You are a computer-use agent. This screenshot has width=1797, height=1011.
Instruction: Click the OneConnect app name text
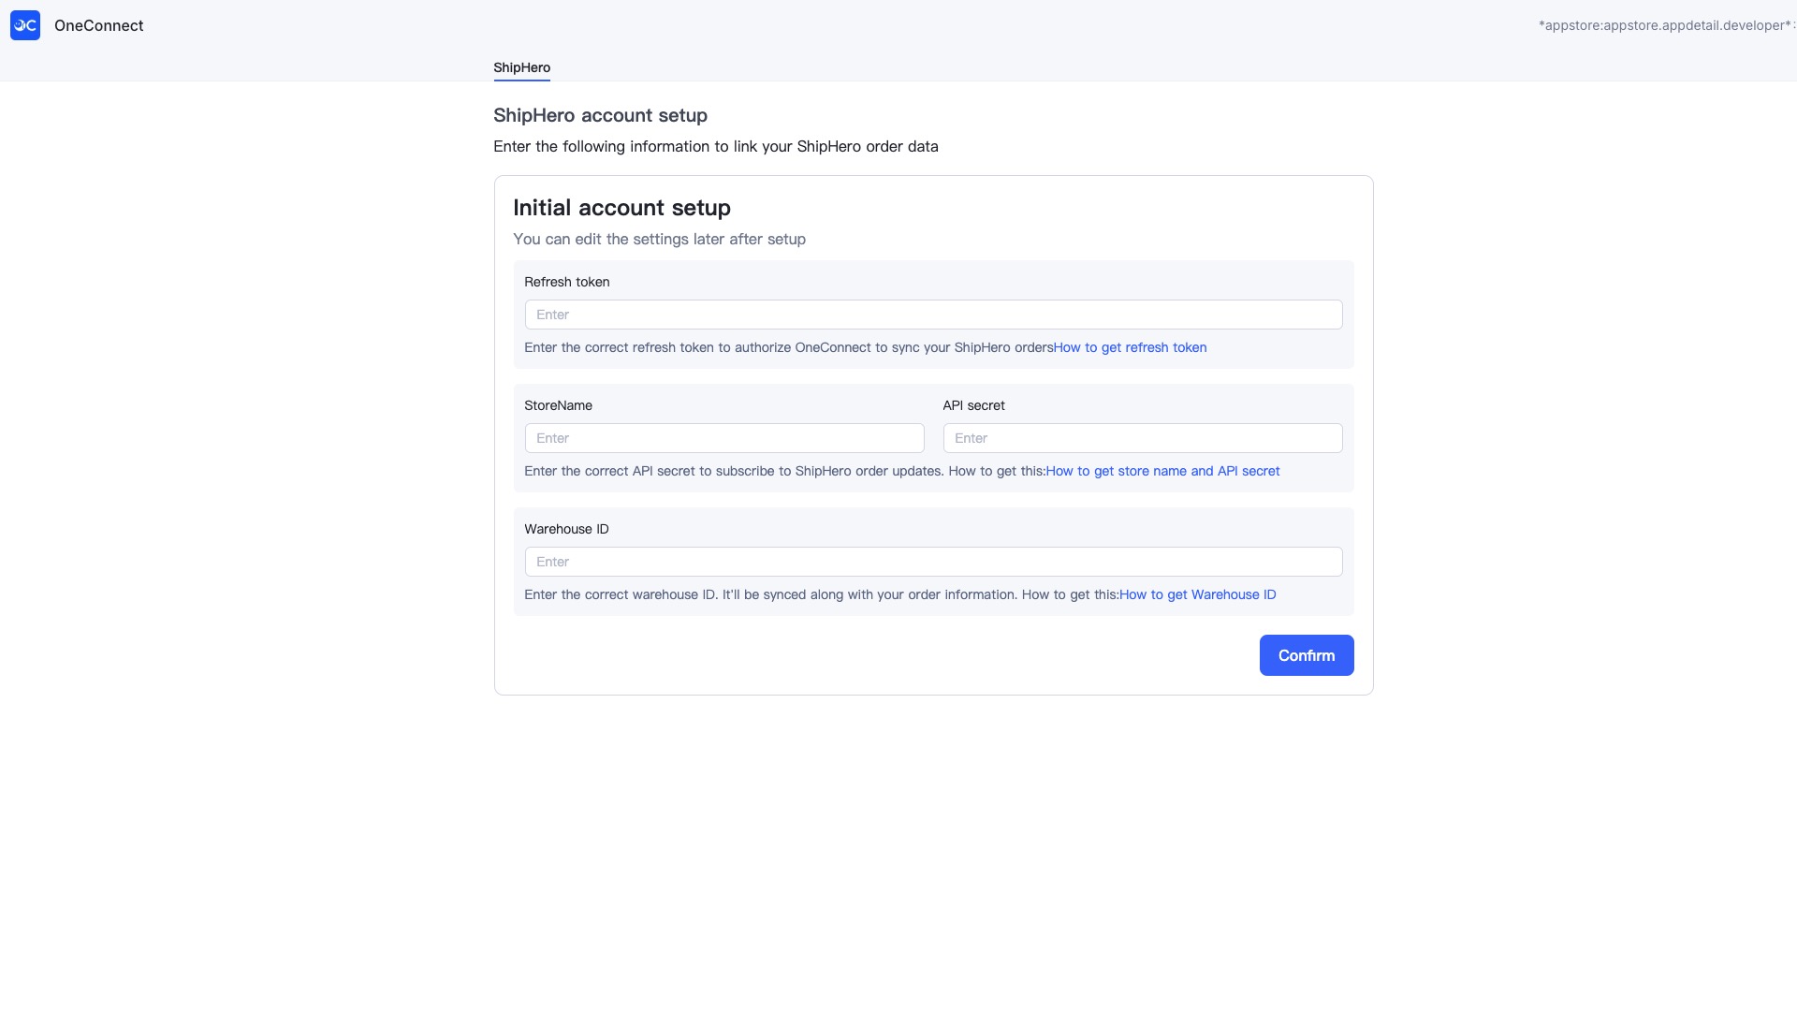(x=98, y=25)
